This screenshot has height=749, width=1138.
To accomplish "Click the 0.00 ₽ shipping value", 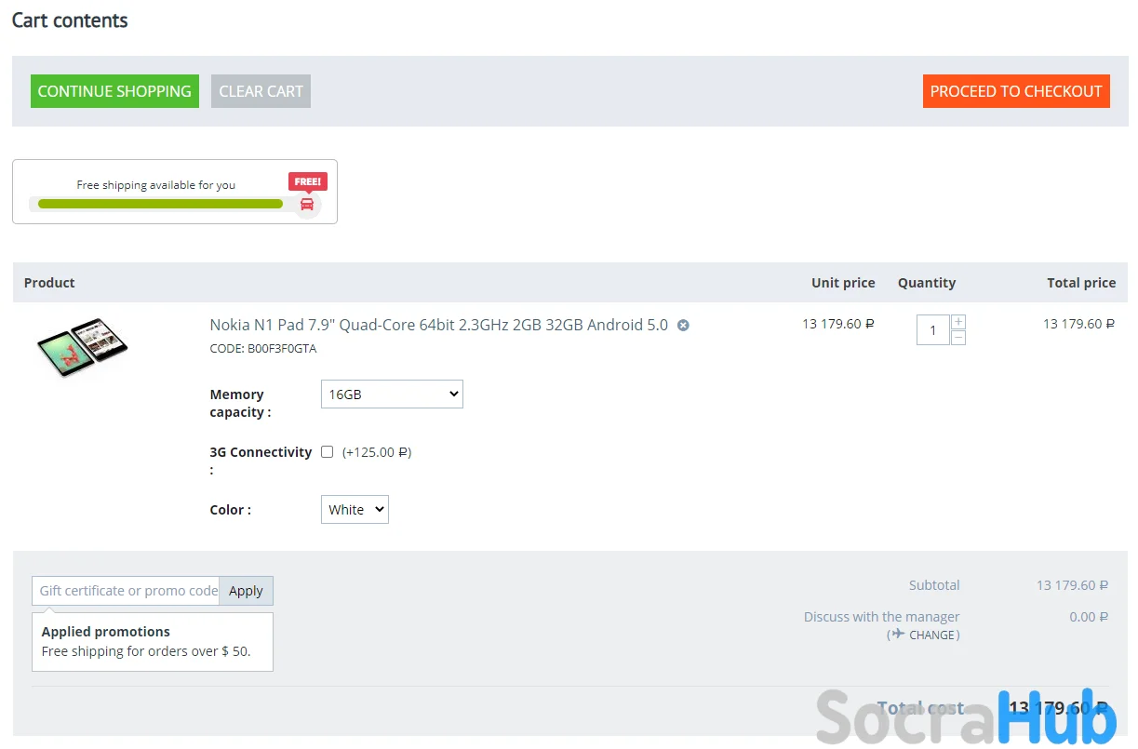I will 1089,617.
